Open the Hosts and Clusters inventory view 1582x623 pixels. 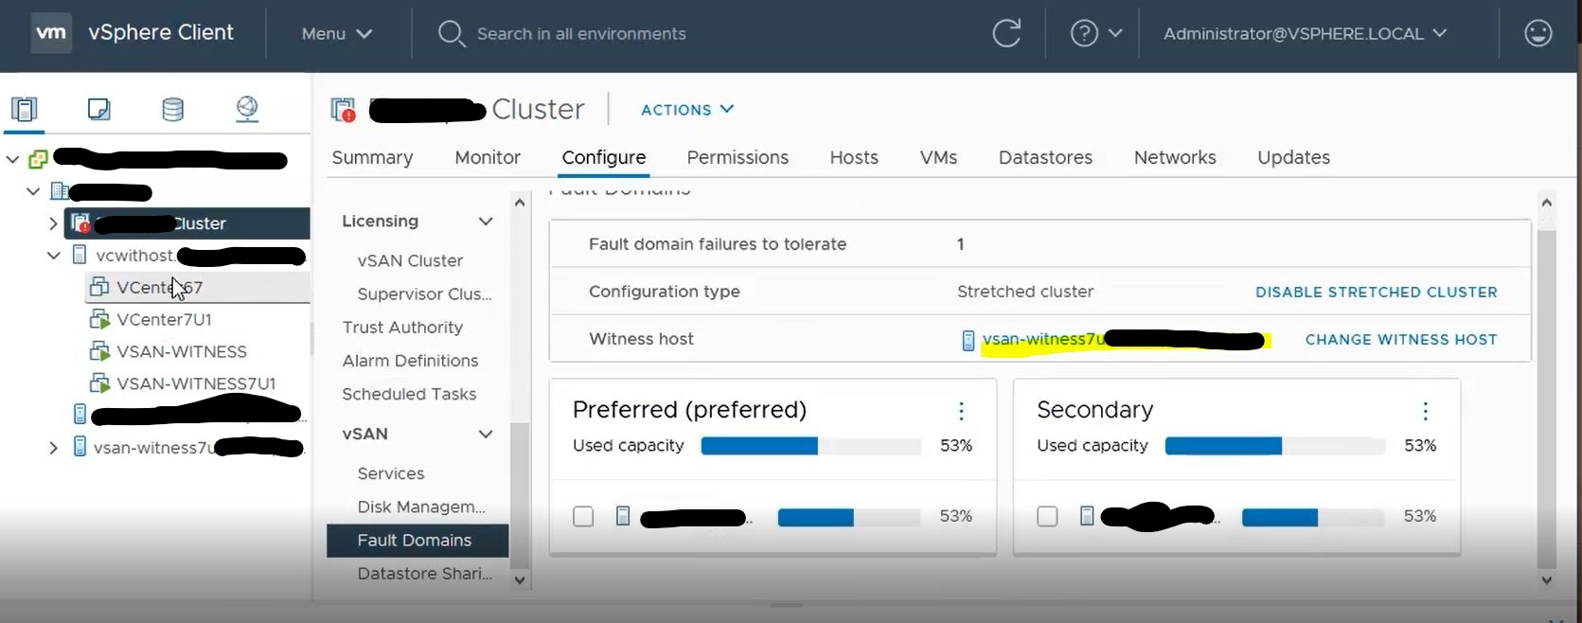point(25,109)
